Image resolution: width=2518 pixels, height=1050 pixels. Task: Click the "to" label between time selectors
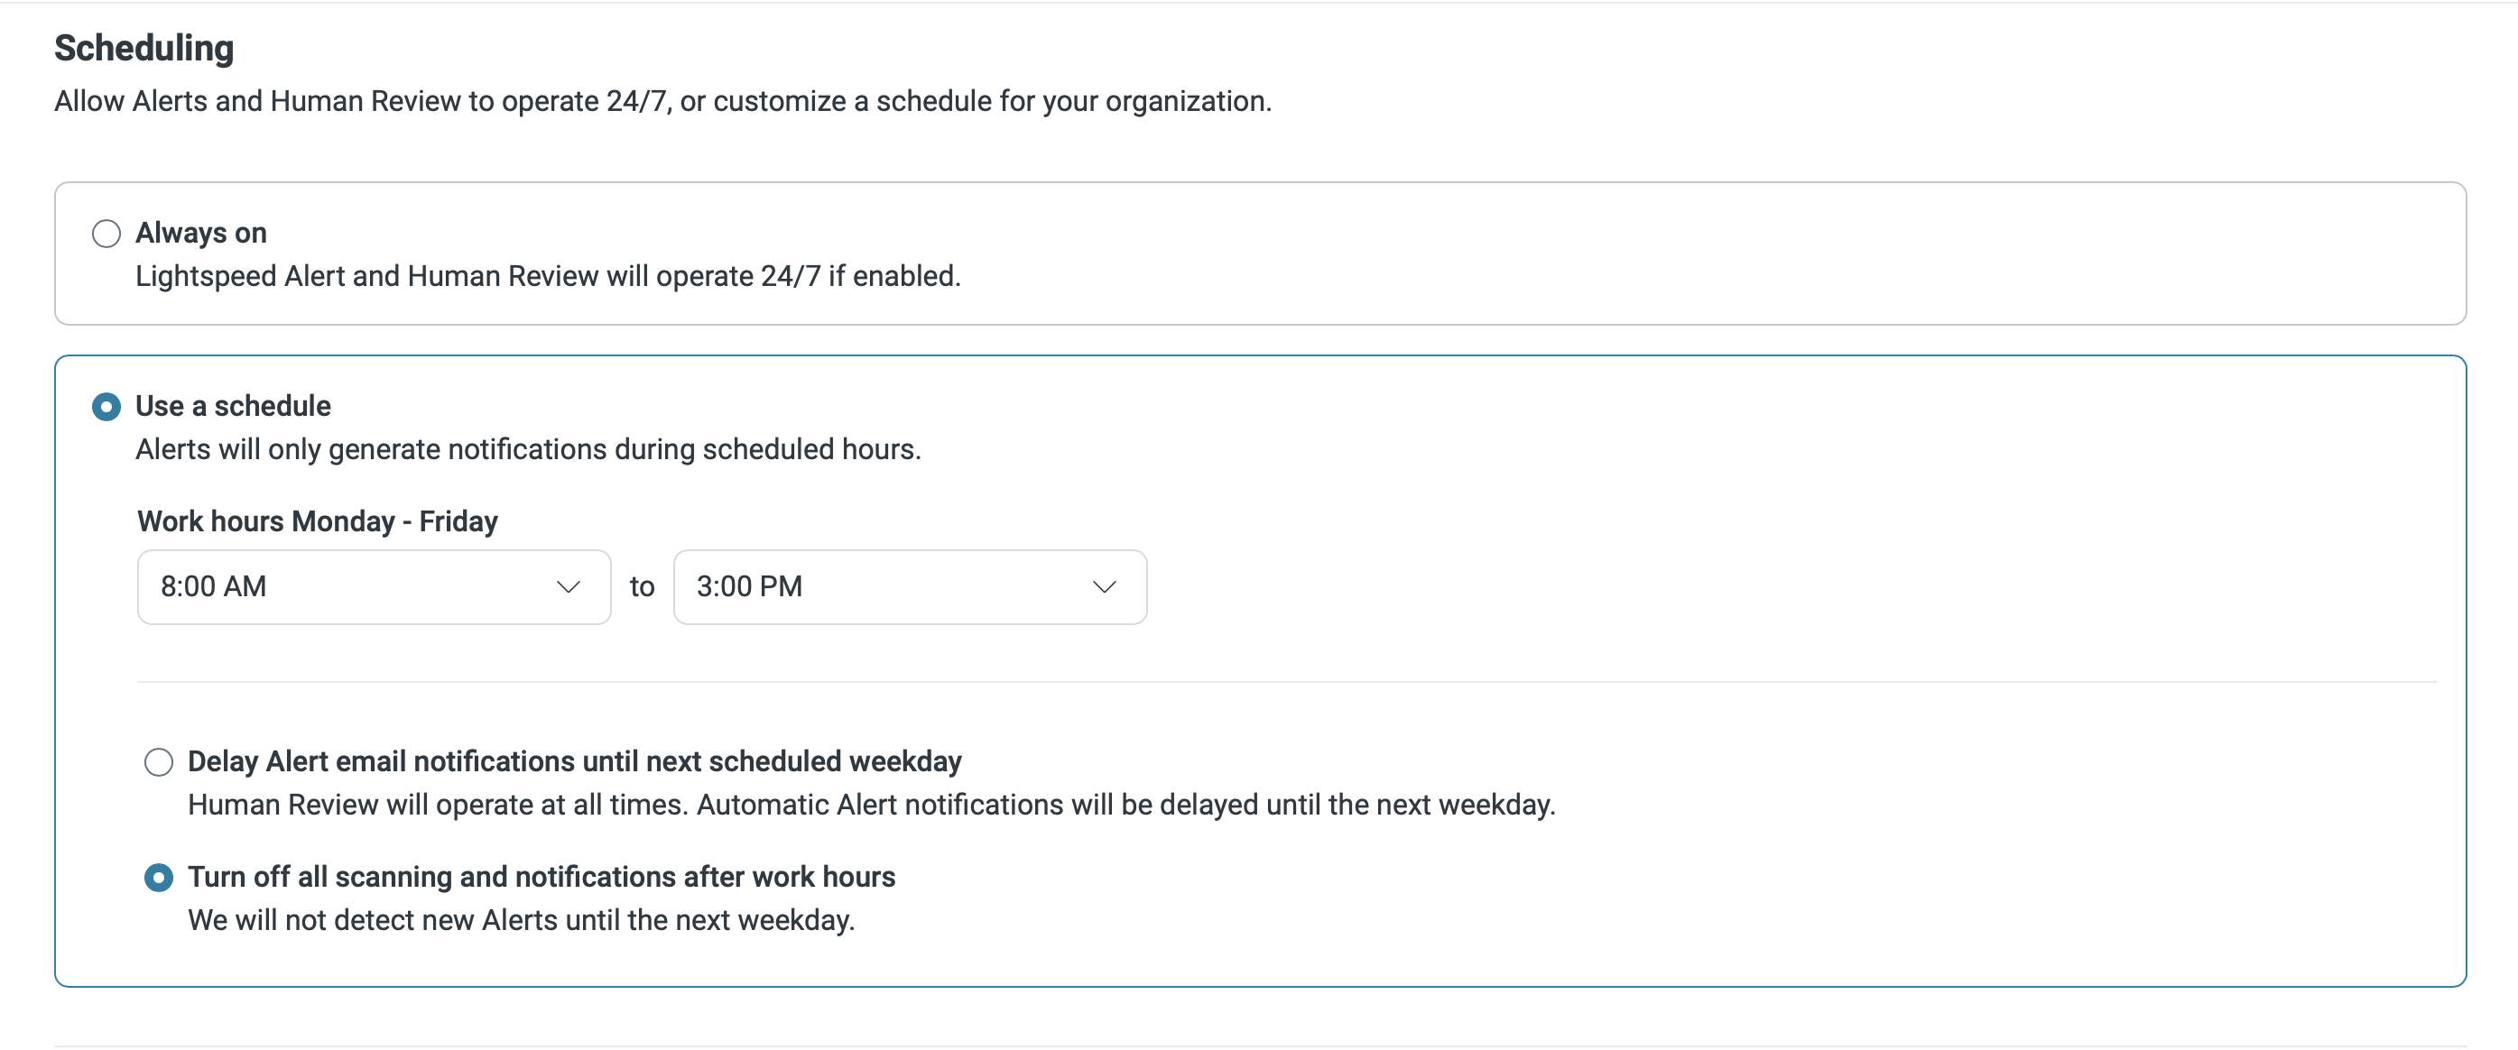coord(643,586)
